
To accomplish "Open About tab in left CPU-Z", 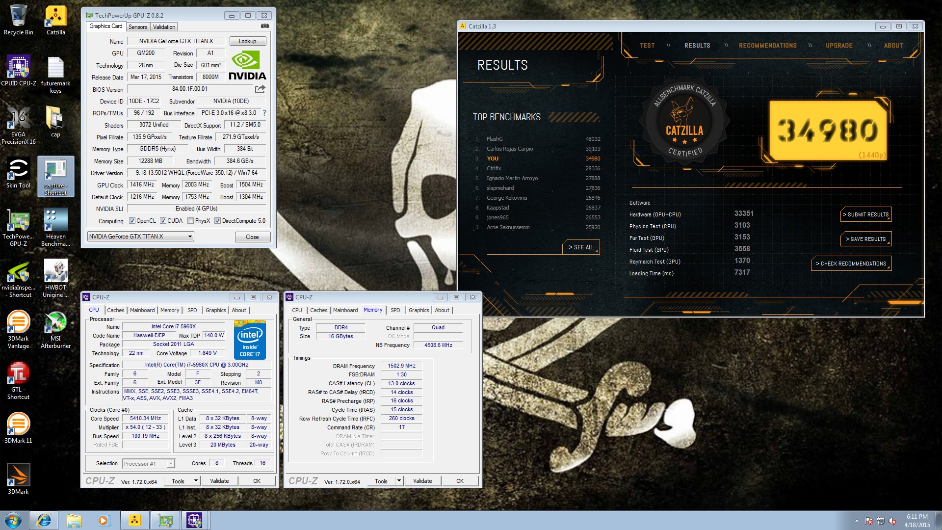I will (x=239, y=310).
